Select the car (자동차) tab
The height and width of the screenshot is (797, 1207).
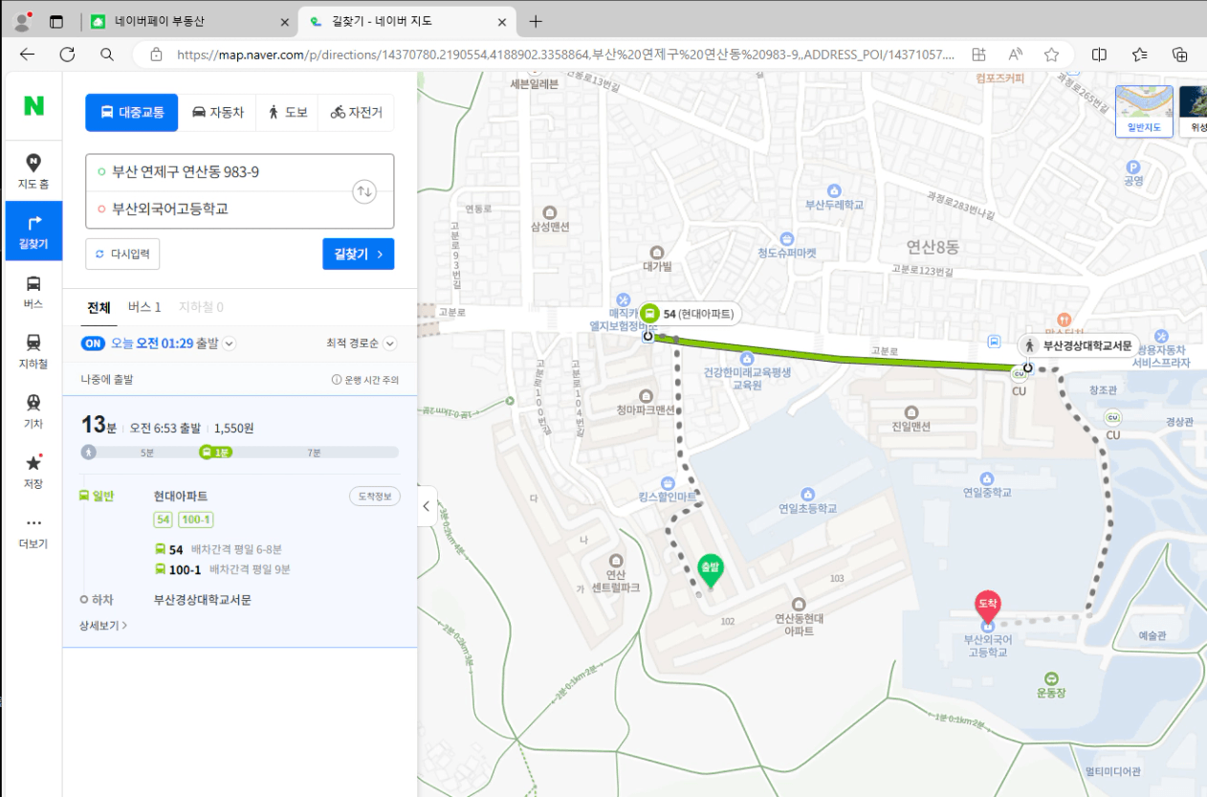(218, 112)
